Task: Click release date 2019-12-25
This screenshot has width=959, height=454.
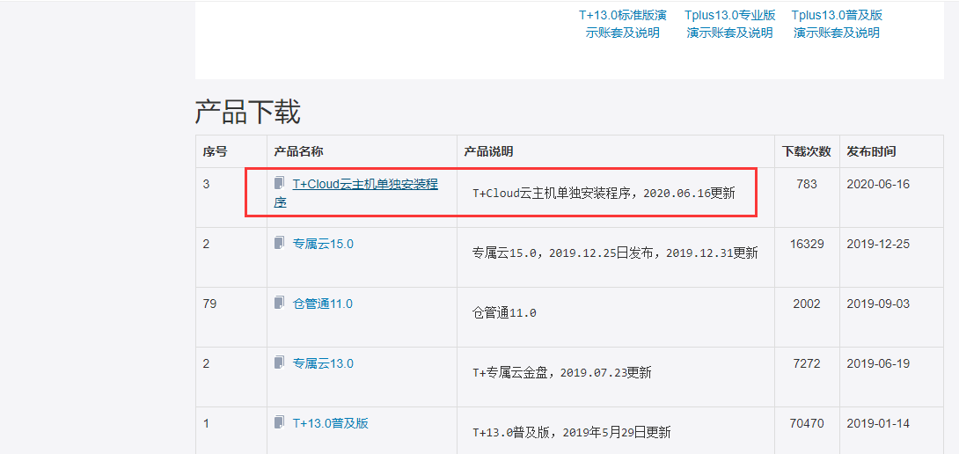Action: point(878,244)
